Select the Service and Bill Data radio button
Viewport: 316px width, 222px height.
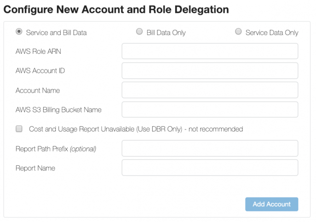coord(19,32)
